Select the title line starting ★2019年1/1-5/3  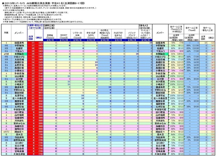pos(43,3)
